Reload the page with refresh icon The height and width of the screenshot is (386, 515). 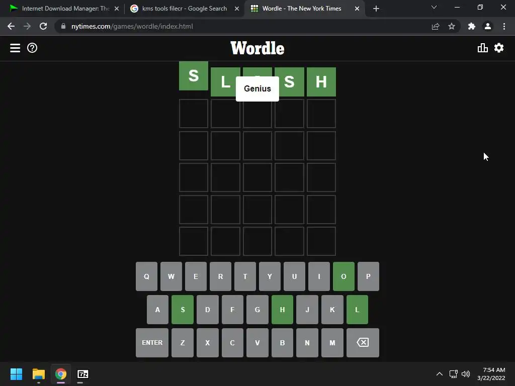coord(43,26)
